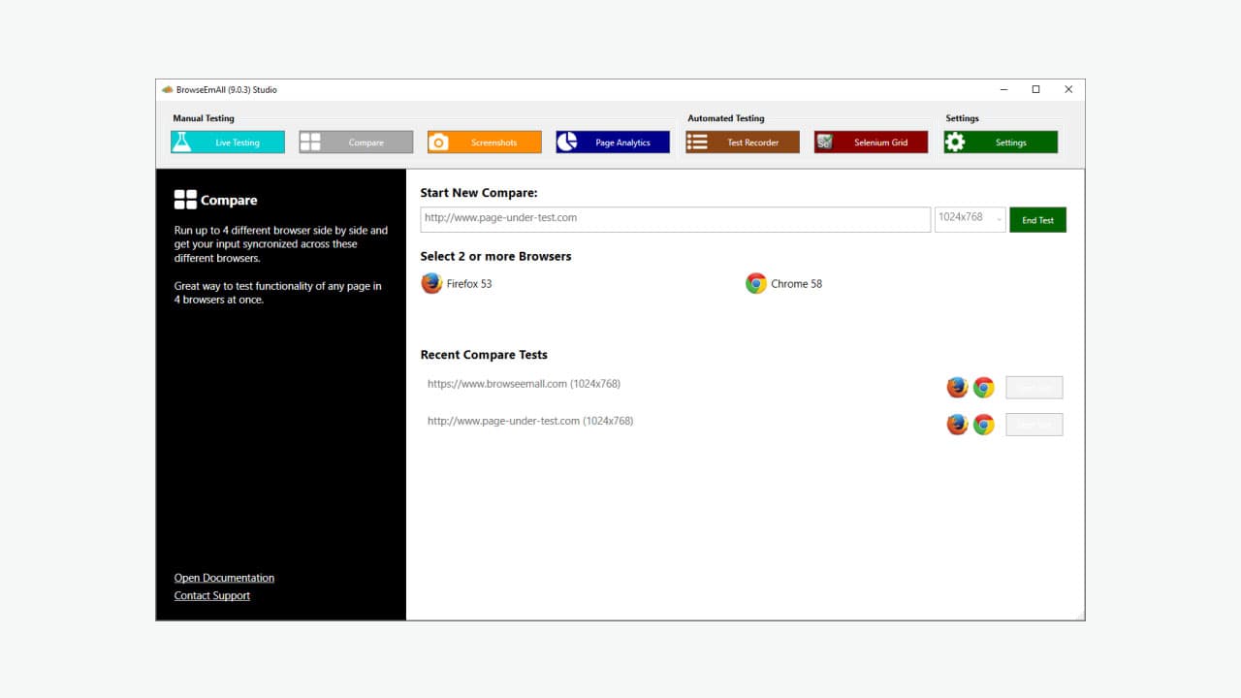Click the http://www.page-under-test.com recent test entry
Image resolution: width=1241 pixels, height=698 pixels.
coord(530,420)
